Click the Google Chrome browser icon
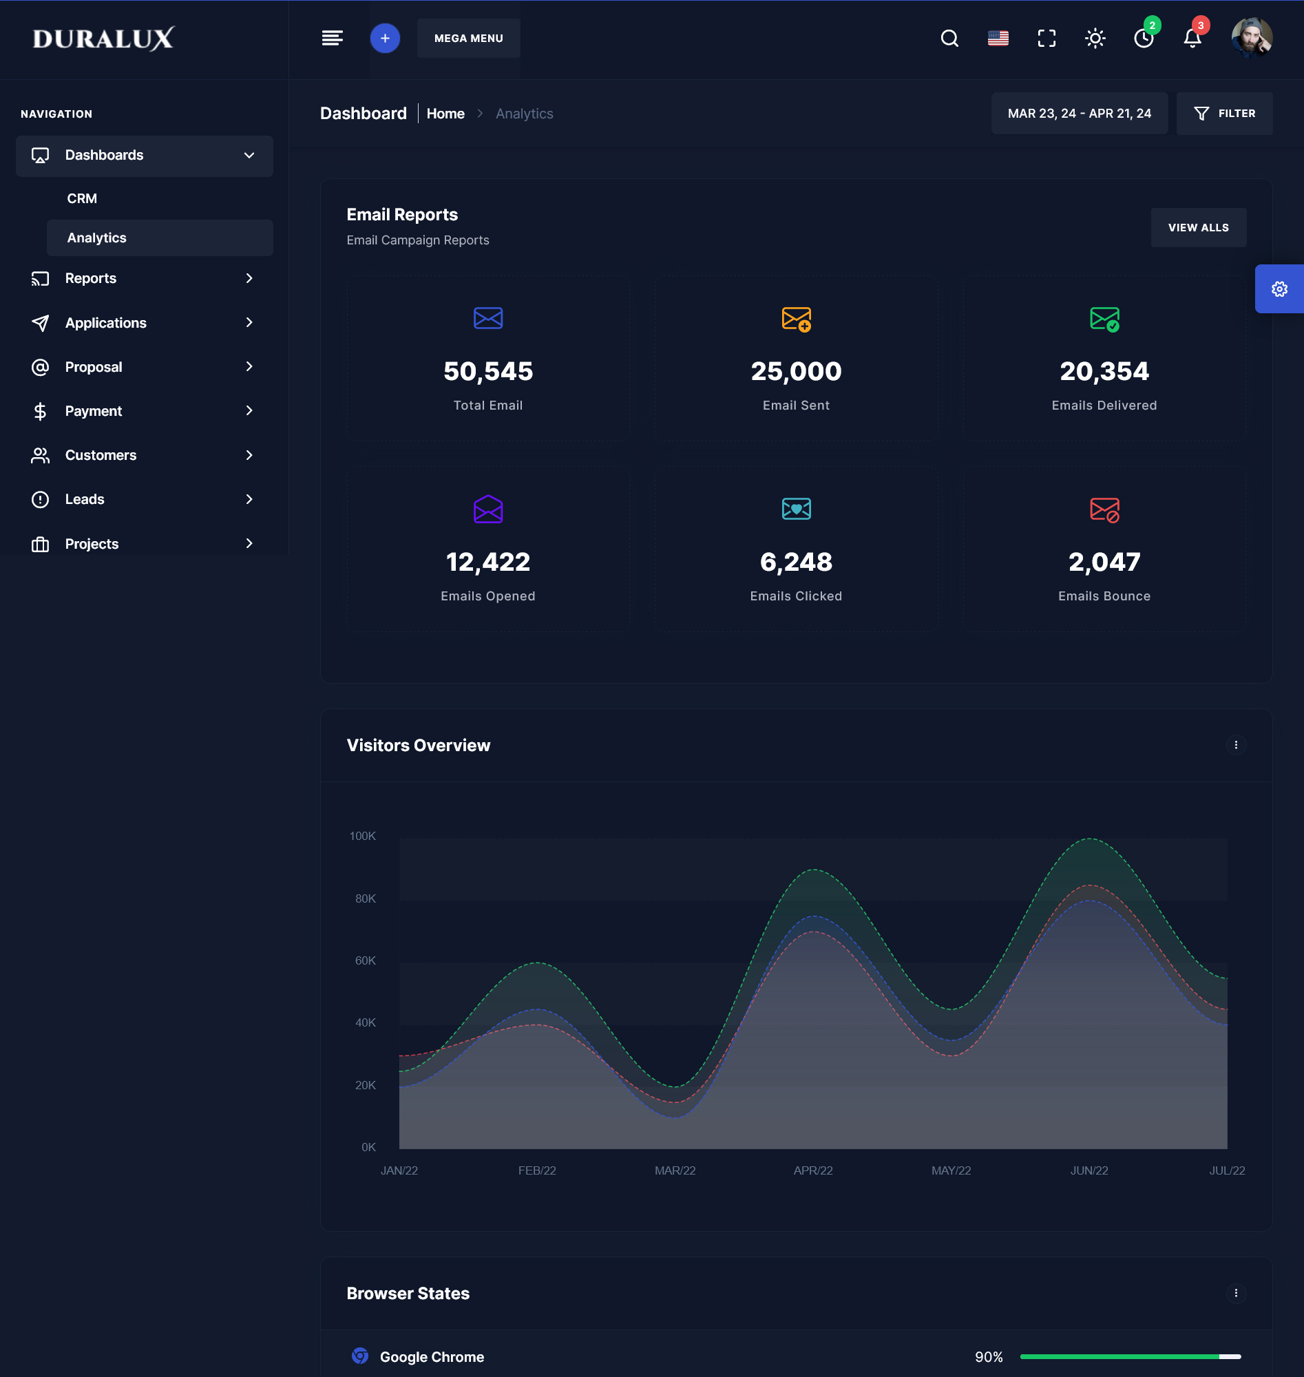The height and width of the screenshot is (1377, 1304). point(360,1356)
